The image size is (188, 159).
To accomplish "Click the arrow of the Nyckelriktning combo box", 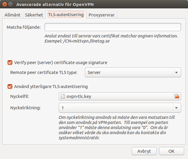I will [x=176, y=108].
